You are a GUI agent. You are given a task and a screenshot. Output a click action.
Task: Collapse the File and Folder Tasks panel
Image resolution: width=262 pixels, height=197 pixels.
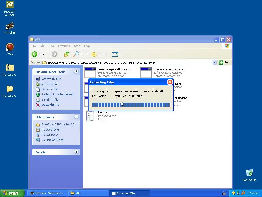point(76,71)
